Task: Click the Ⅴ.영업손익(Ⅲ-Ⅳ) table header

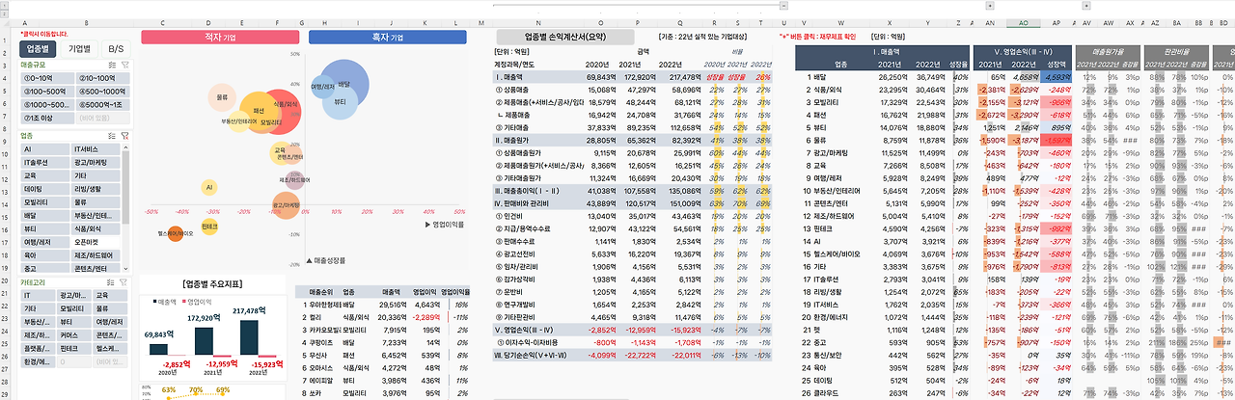Action: pos(1024,50)
